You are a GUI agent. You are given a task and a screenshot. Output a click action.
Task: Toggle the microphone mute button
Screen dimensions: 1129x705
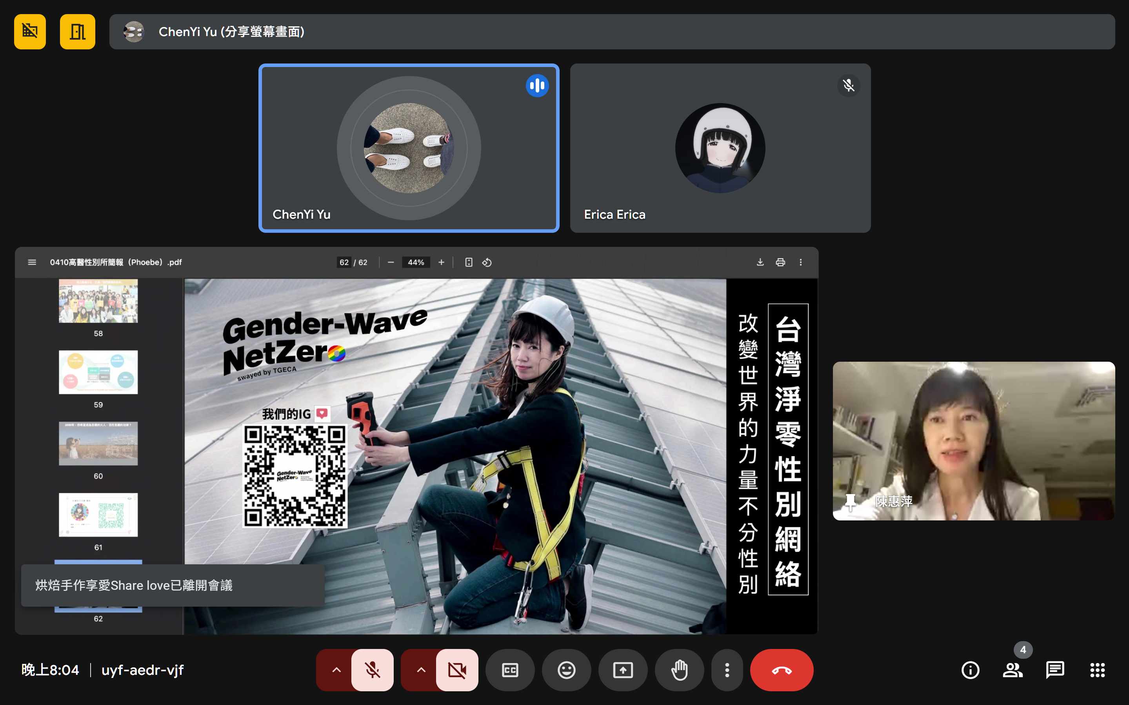[372, 670]
